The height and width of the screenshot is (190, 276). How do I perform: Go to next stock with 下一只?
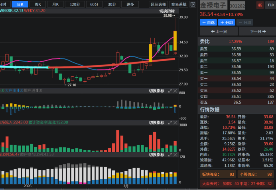[258, 31]
